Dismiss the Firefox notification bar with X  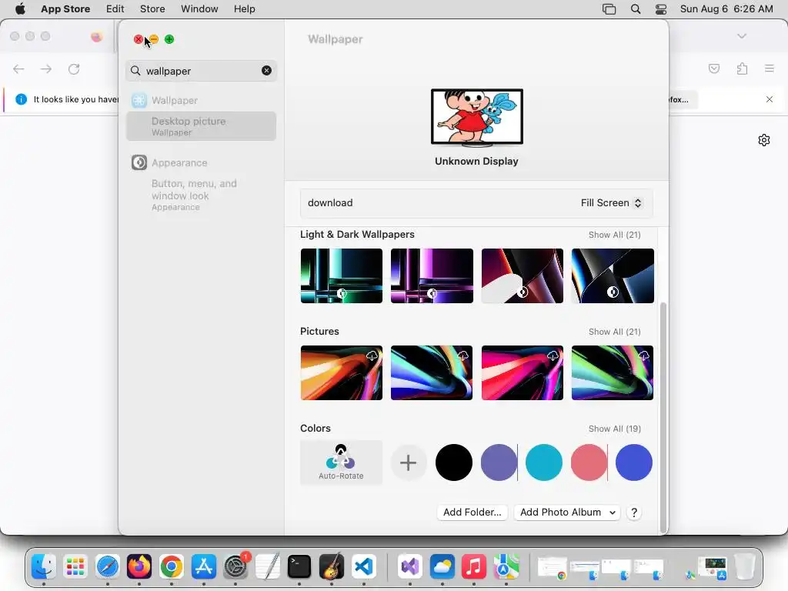coord(770,99)
